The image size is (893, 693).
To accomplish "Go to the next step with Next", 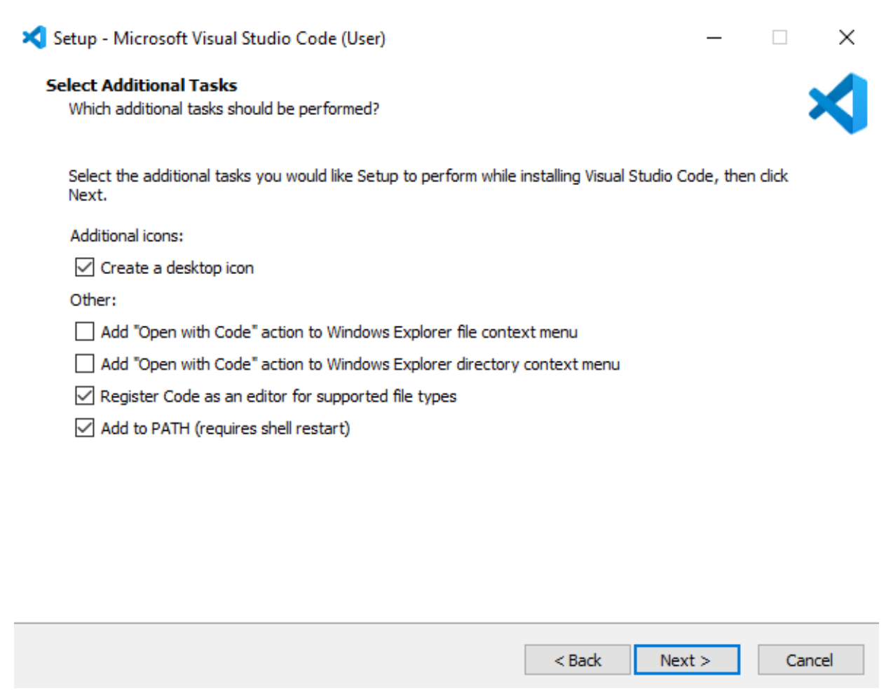I will pos(686,660).
